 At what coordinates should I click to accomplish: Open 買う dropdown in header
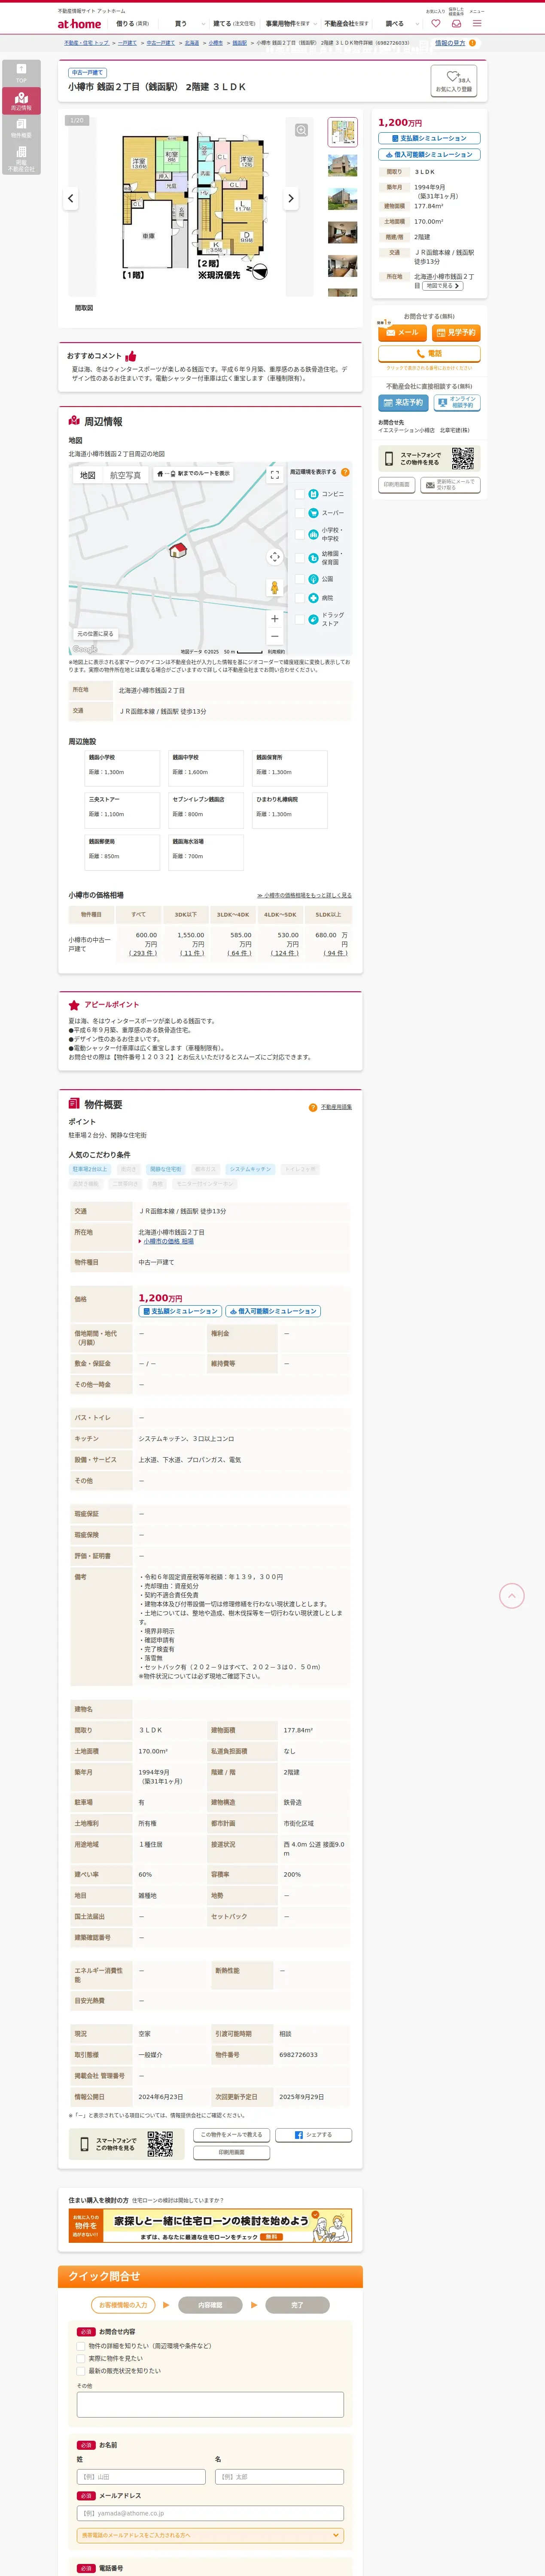pyautogui.click(x=189, y=23)
